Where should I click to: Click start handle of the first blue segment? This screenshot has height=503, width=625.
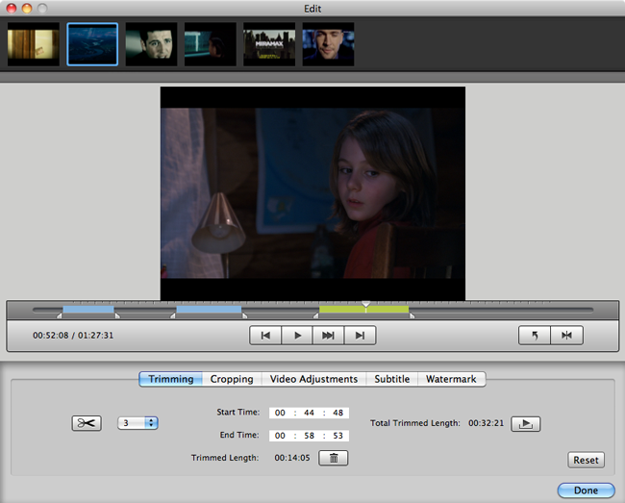[59, 315]
